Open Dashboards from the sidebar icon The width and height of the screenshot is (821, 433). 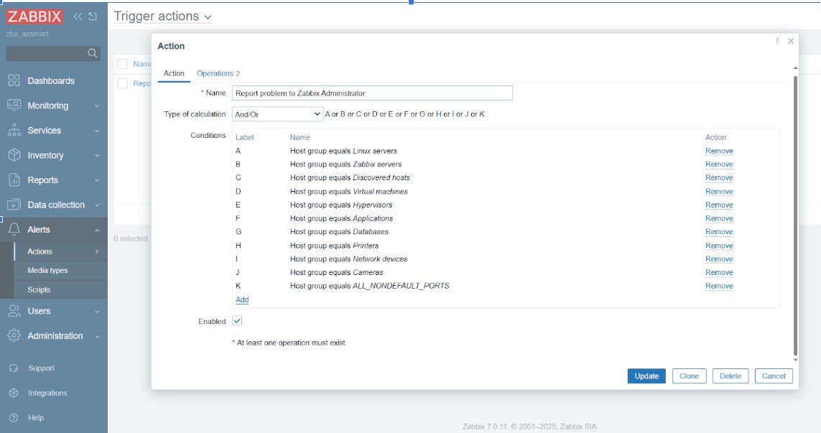pos(14,80)
